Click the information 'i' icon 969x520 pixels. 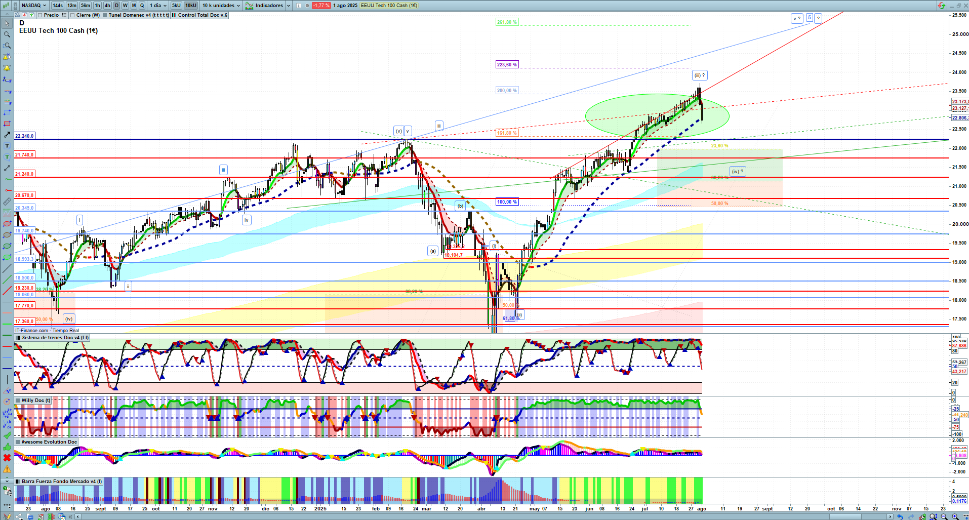pyautogui.click(x=299, y=6)
